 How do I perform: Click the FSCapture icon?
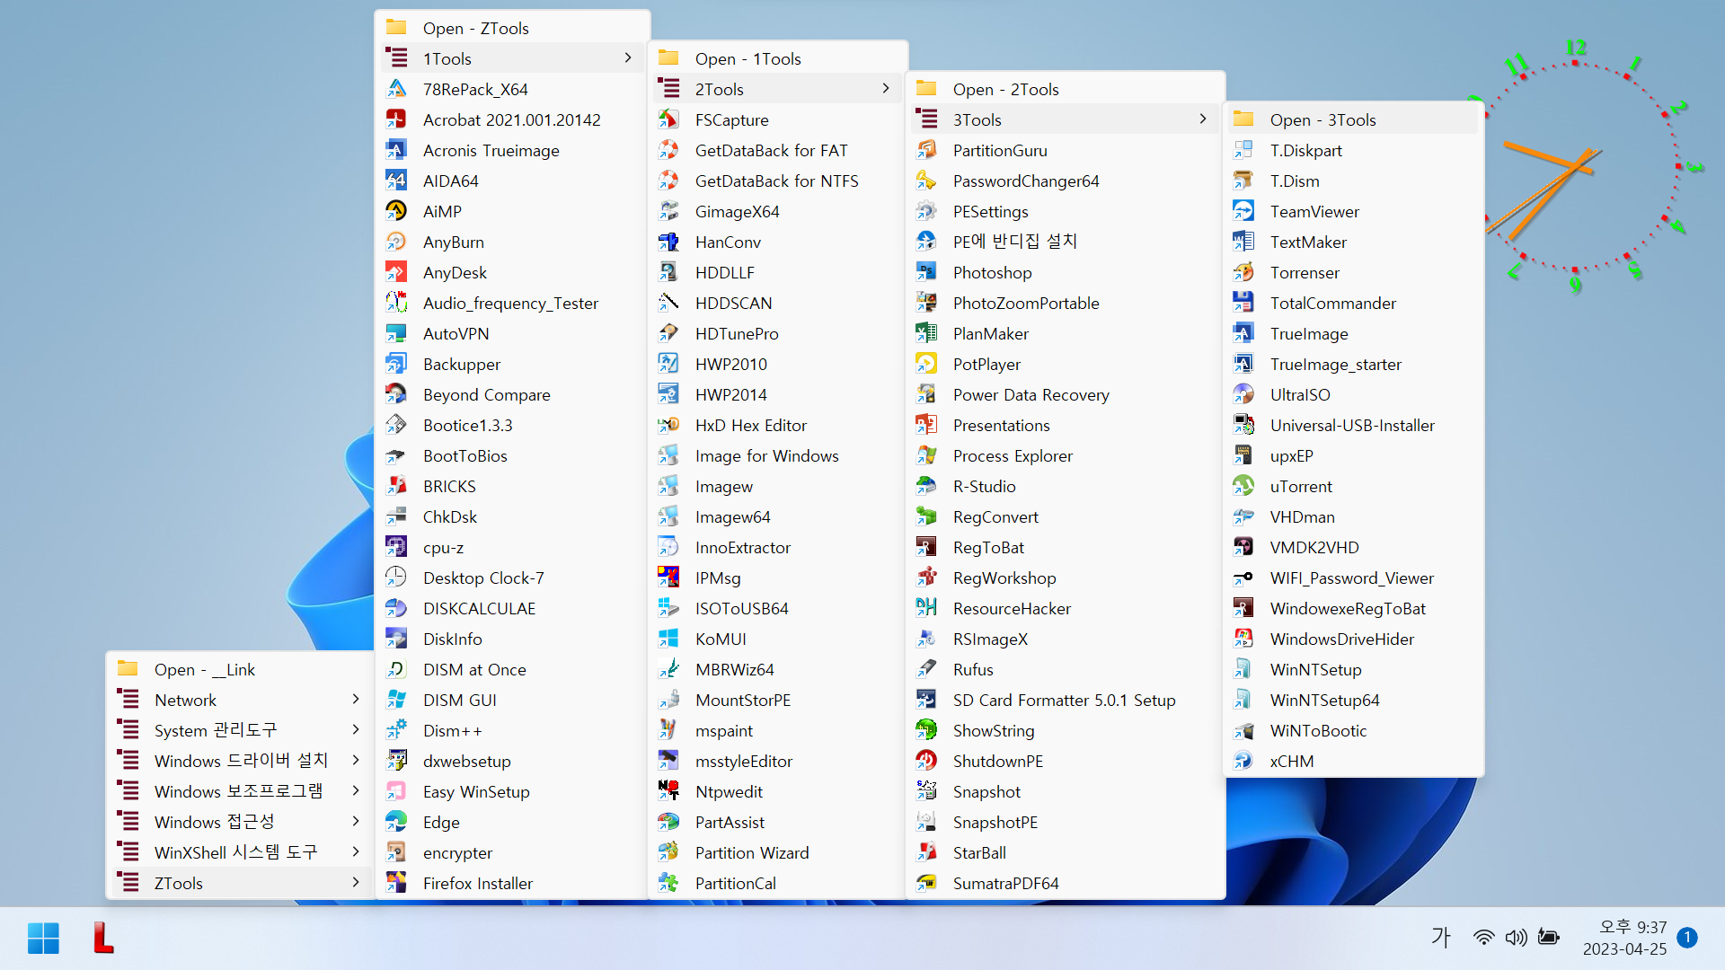click(668, 119)
